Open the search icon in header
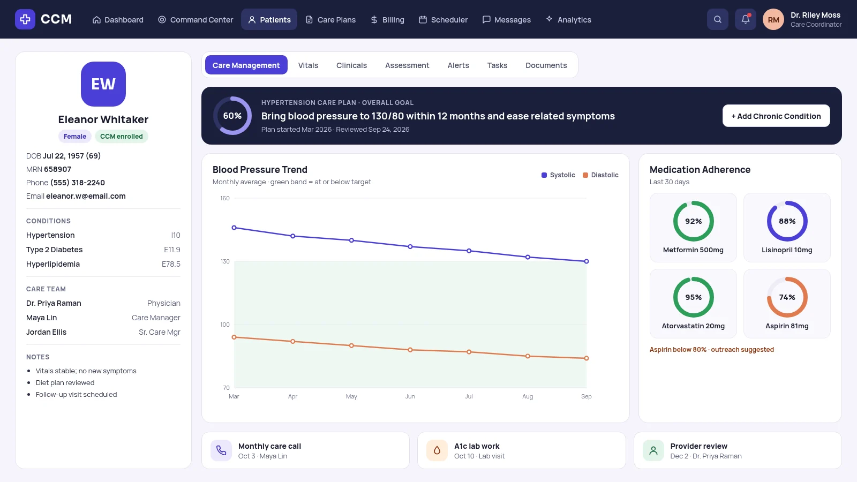 [x=718, y=19]
